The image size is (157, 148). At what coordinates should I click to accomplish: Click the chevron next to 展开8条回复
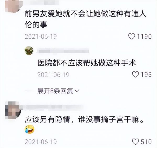click(77, 91)
